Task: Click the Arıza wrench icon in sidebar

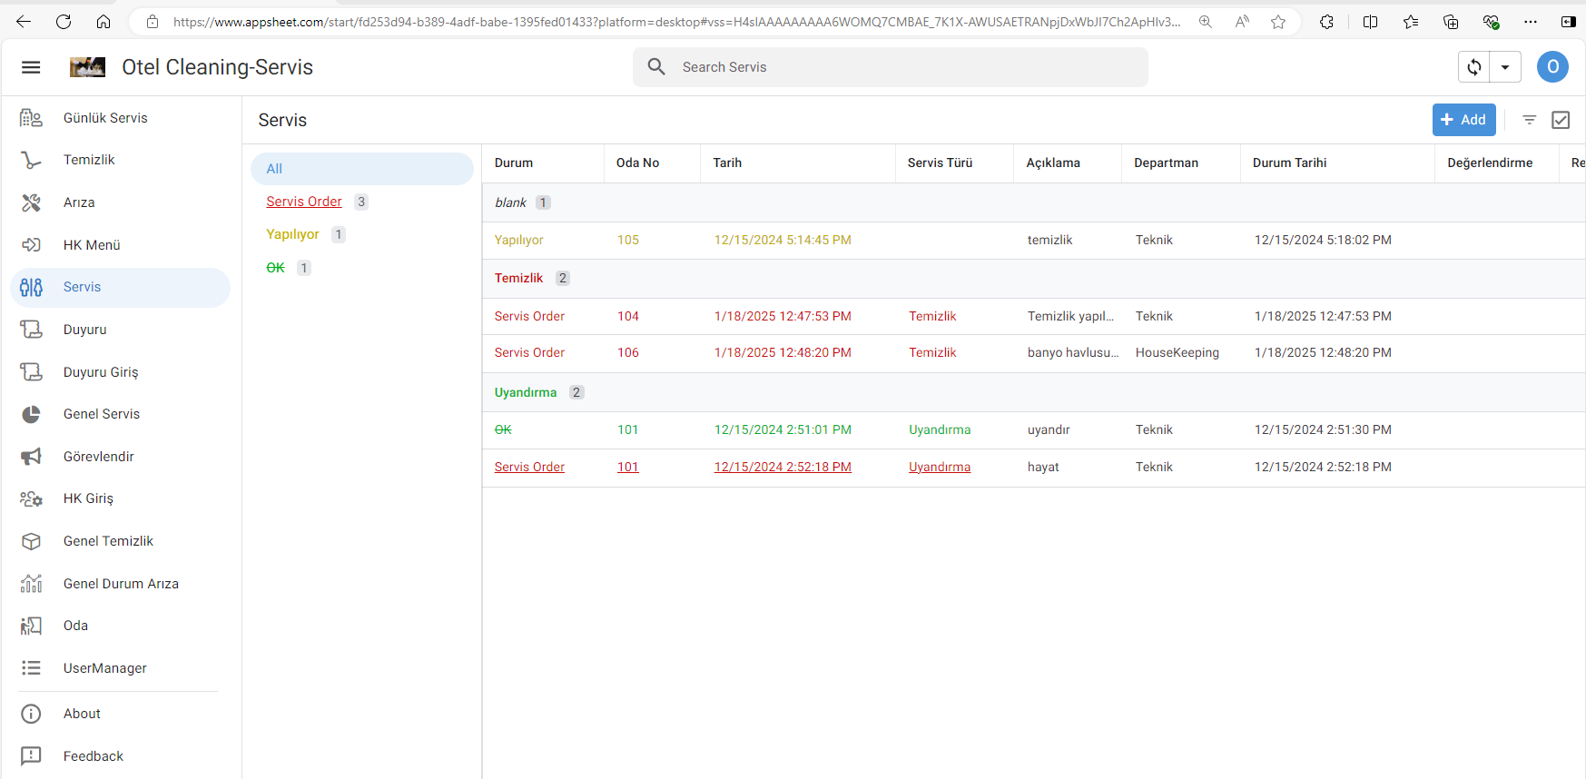Action: click(31, 202)
